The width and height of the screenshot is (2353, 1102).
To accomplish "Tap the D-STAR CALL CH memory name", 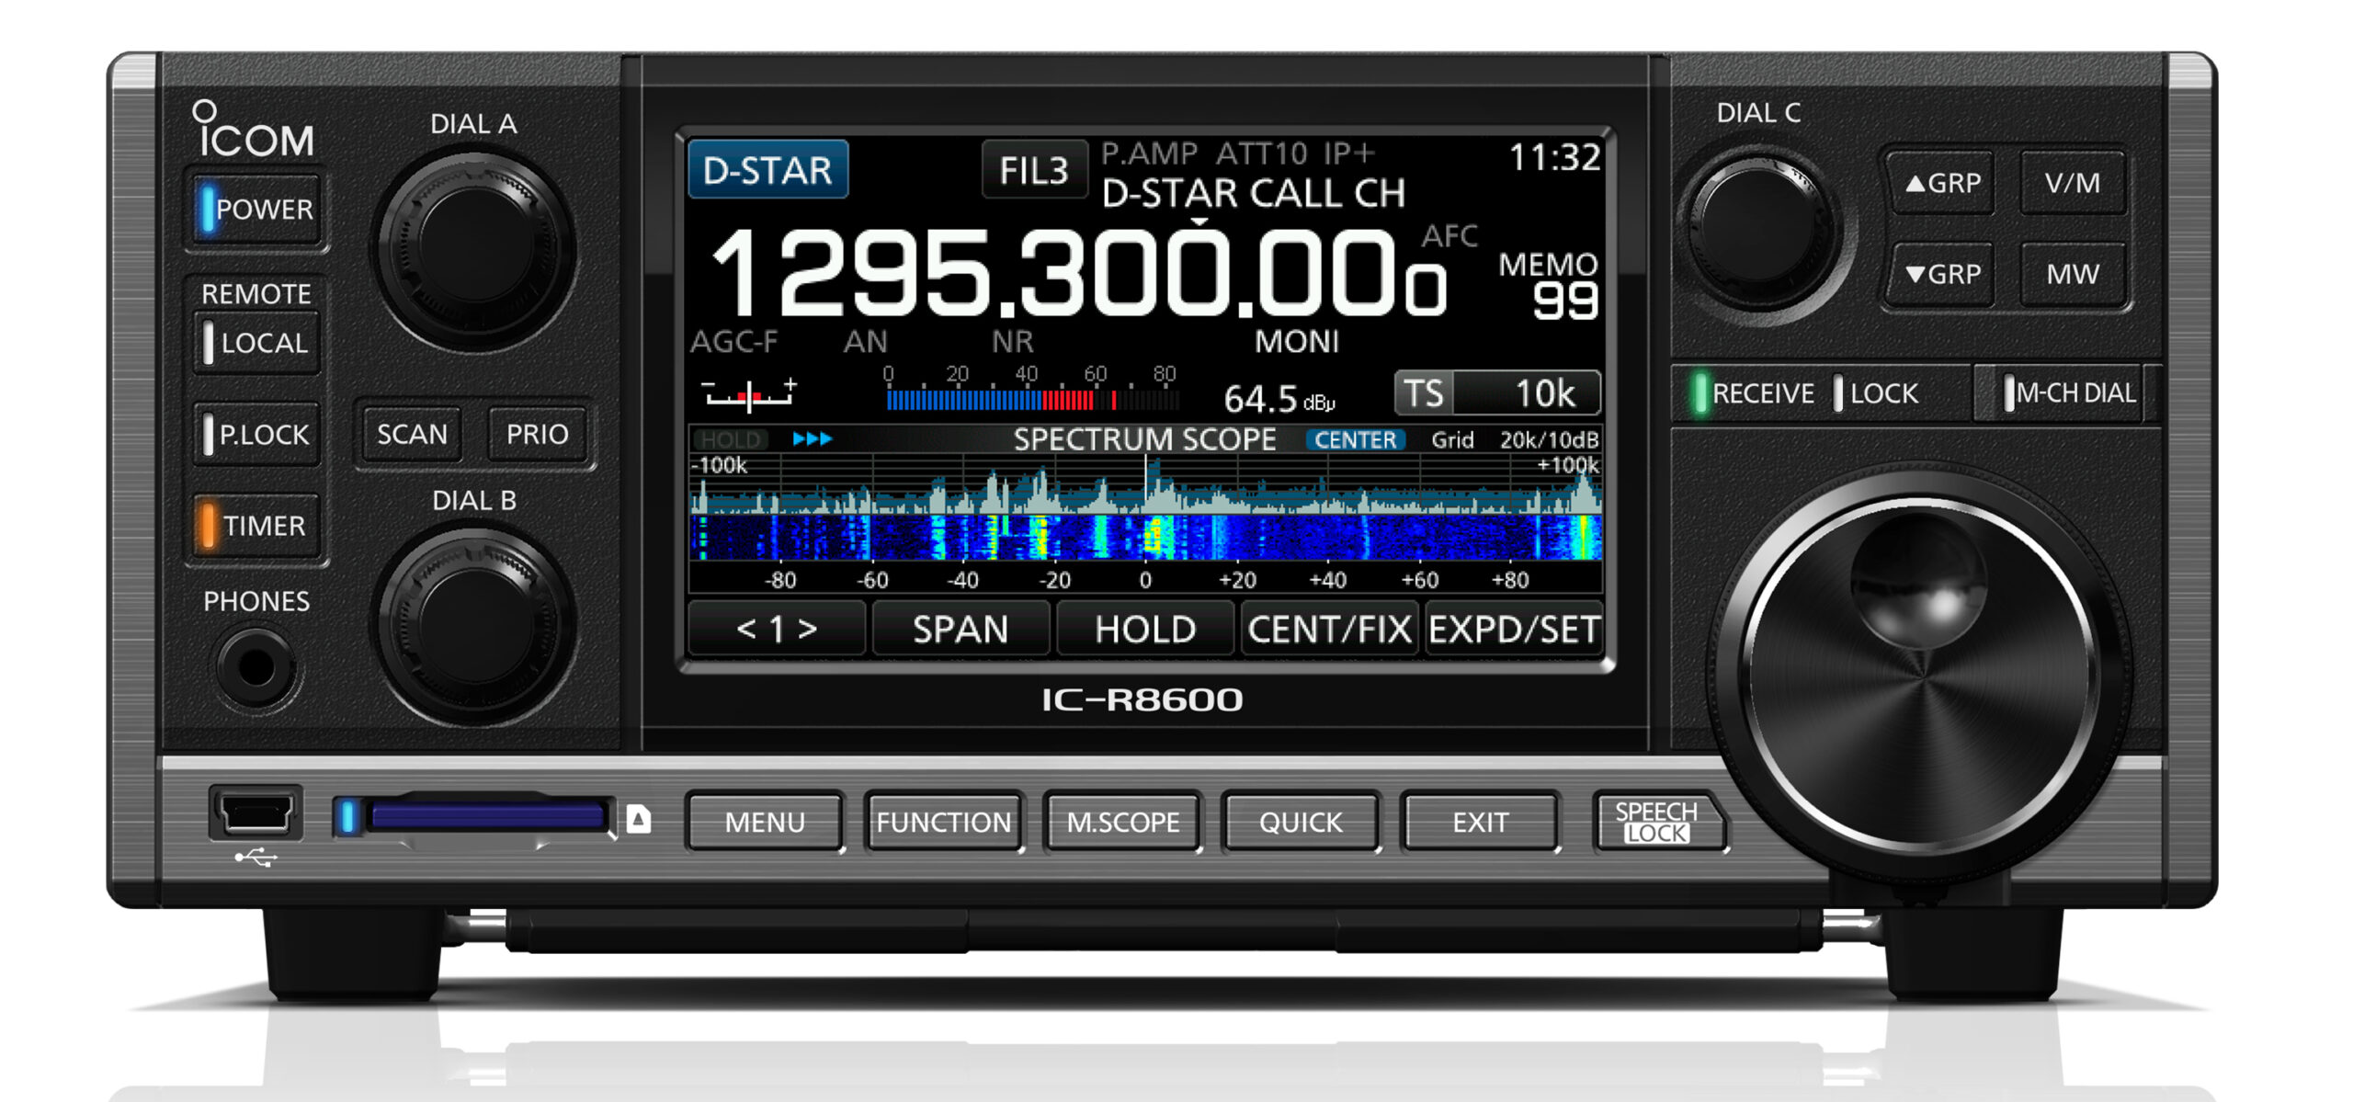I will [x=1254, y=193].
